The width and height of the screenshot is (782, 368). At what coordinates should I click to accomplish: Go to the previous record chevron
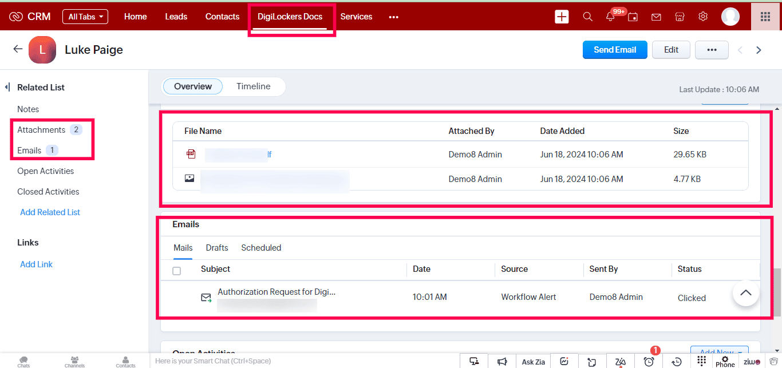pos(740,50)
